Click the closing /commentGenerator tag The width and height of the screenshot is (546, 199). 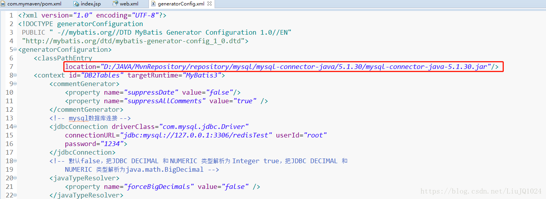(86, 109)
